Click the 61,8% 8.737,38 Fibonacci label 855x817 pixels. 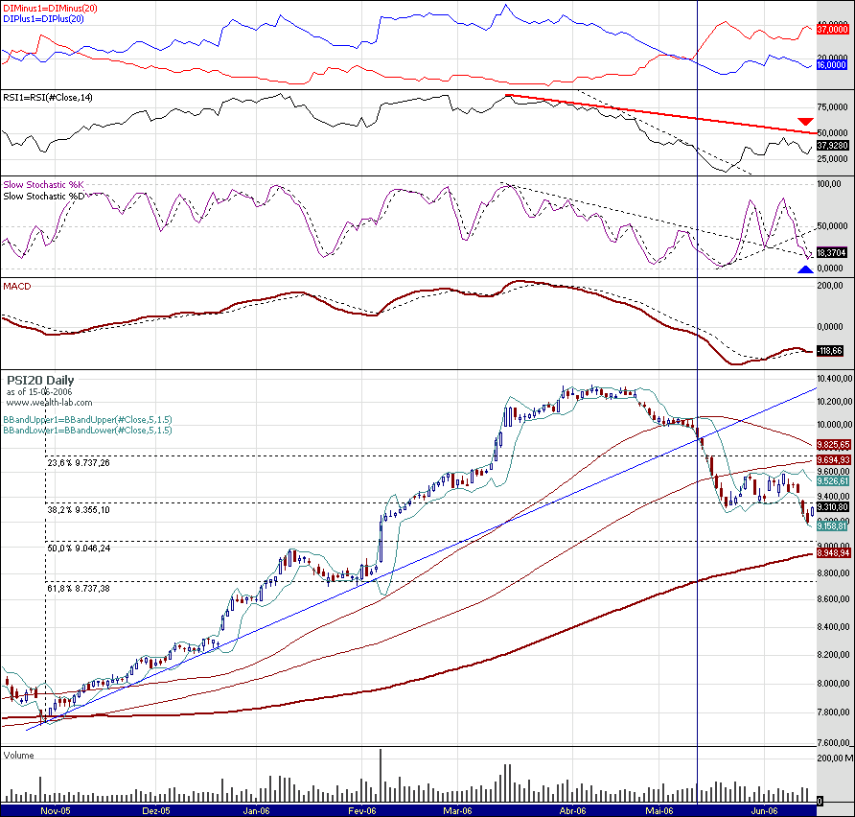coord(79,588)
